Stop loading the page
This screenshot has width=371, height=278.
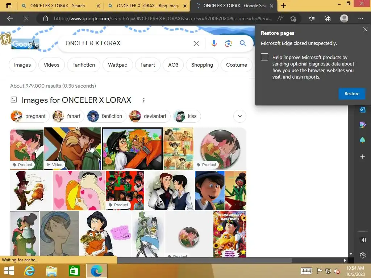(x=26, y=18)
